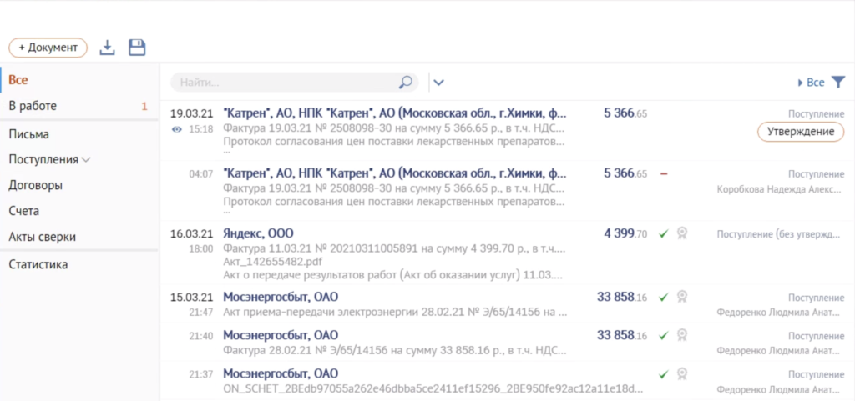The image size is (855, 401).
Task: Click the download documents icon
Action: [x=107, y=48]
